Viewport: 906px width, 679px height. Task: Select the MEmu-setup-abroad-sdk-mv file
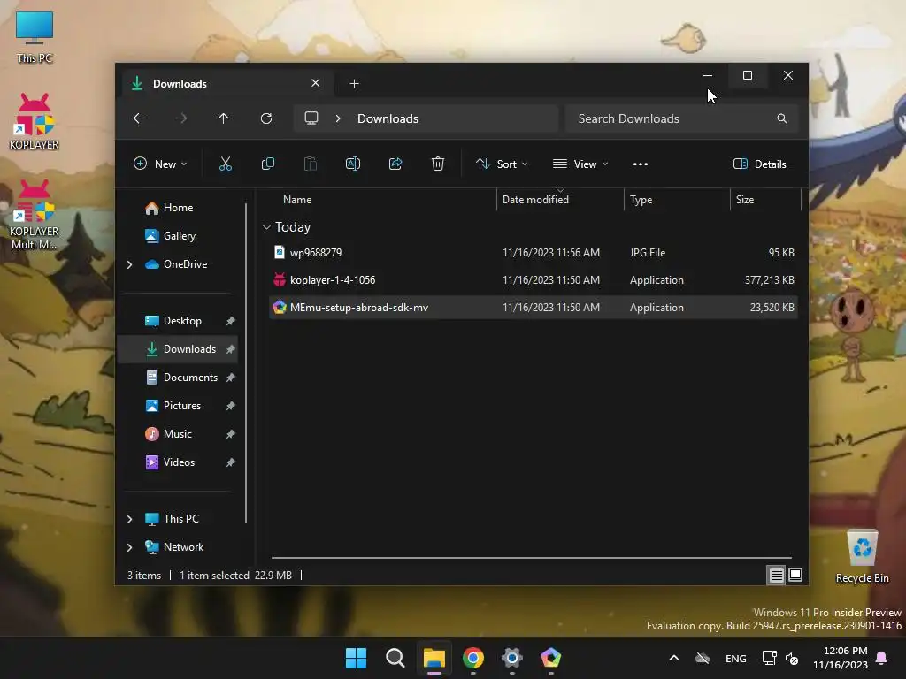coord(534,307)
